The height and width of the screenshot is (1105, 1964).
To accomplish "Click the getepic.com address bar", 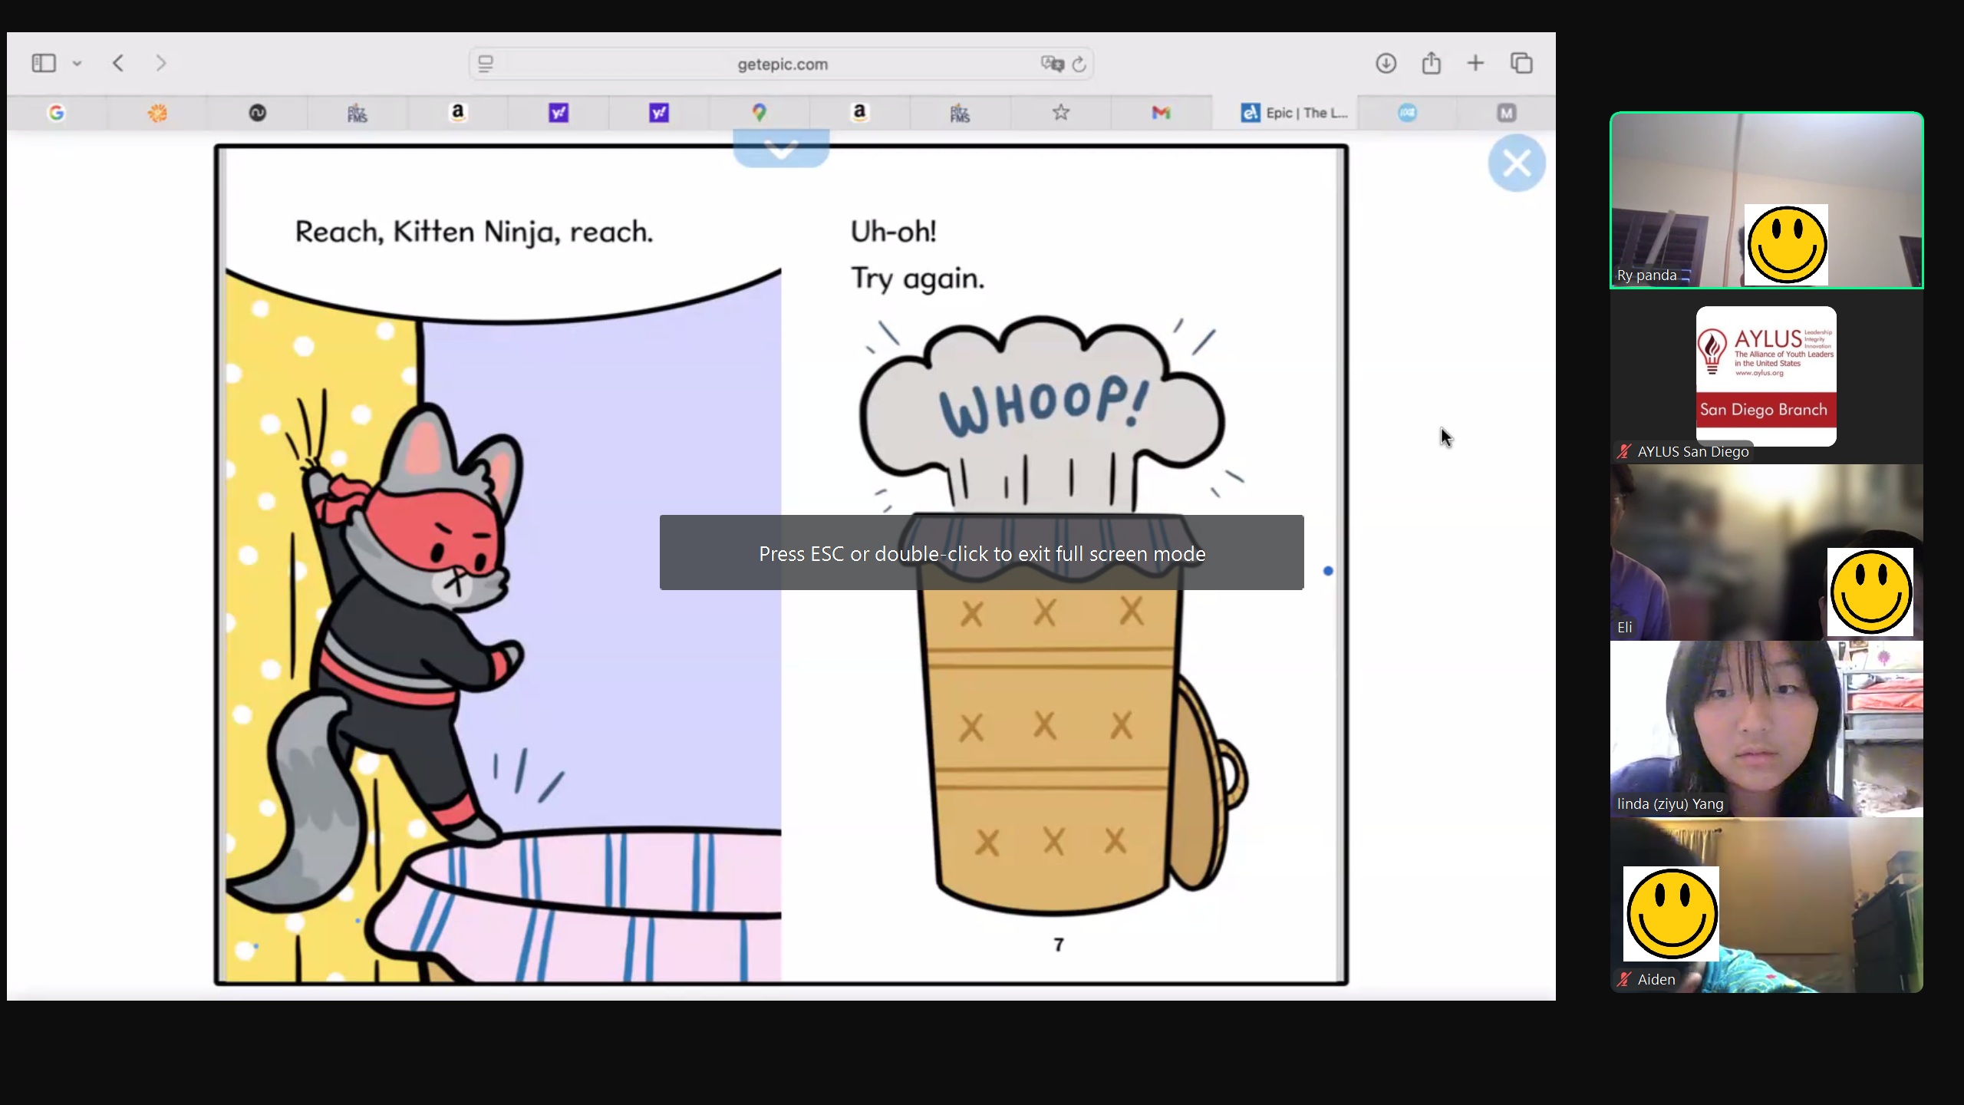I will (x=782, y=64).
